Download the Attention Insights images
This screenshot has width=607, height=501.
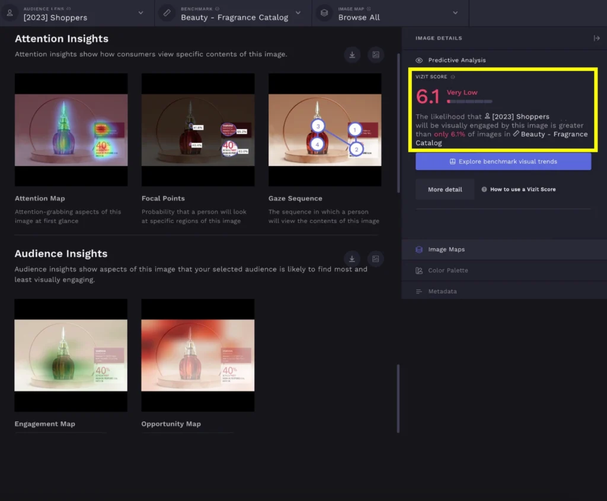coord(352,55)
